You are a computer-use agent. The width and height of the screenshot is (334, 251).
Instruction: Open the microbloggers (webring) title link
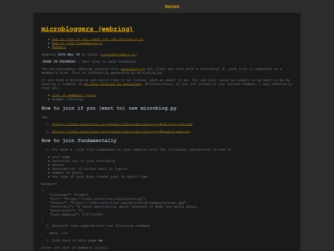click(87, 29)
